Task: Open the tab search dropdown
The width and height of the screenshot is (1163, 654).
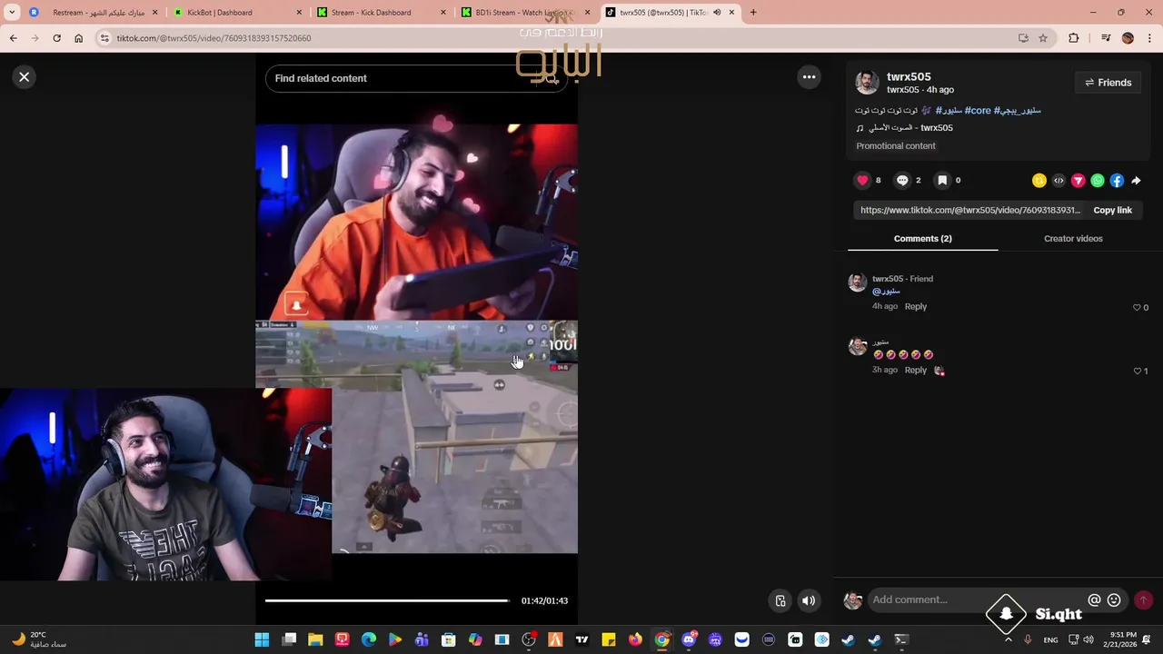Action: pos(13,13)
